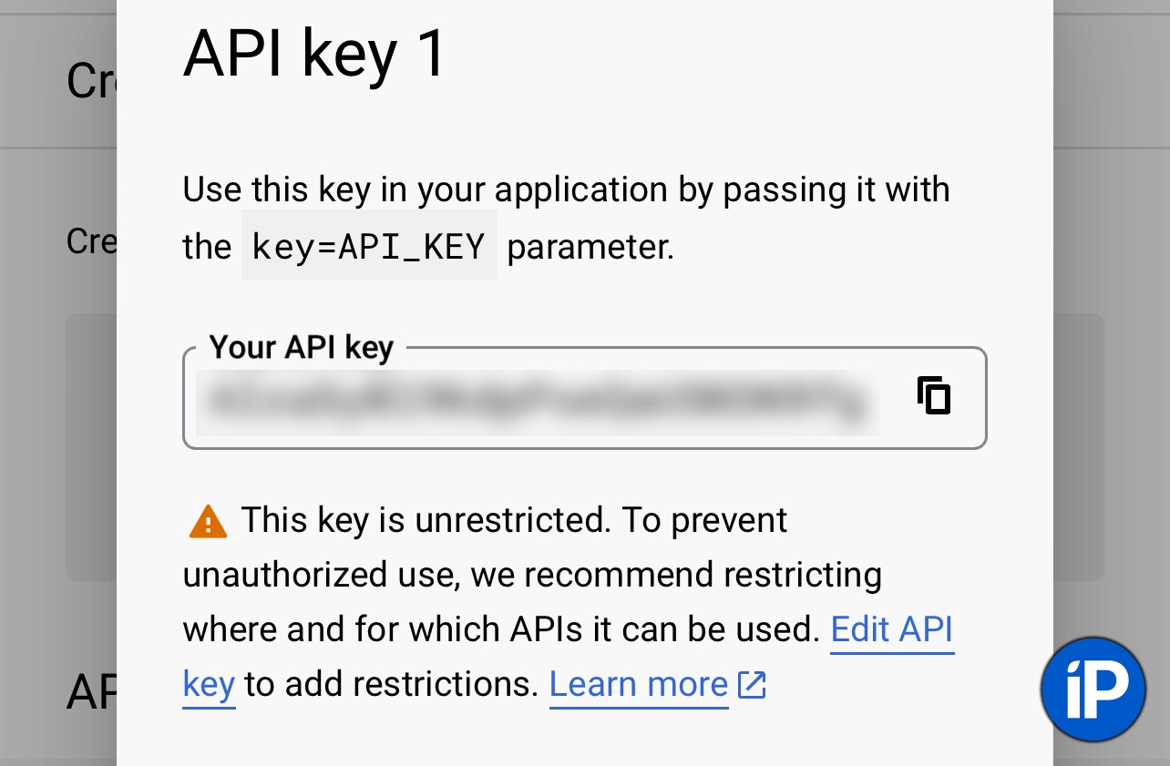The height and width of the screenshot is (766, 1170).
Task: Click the "Your API key" field label
Action: click(301, 347)
